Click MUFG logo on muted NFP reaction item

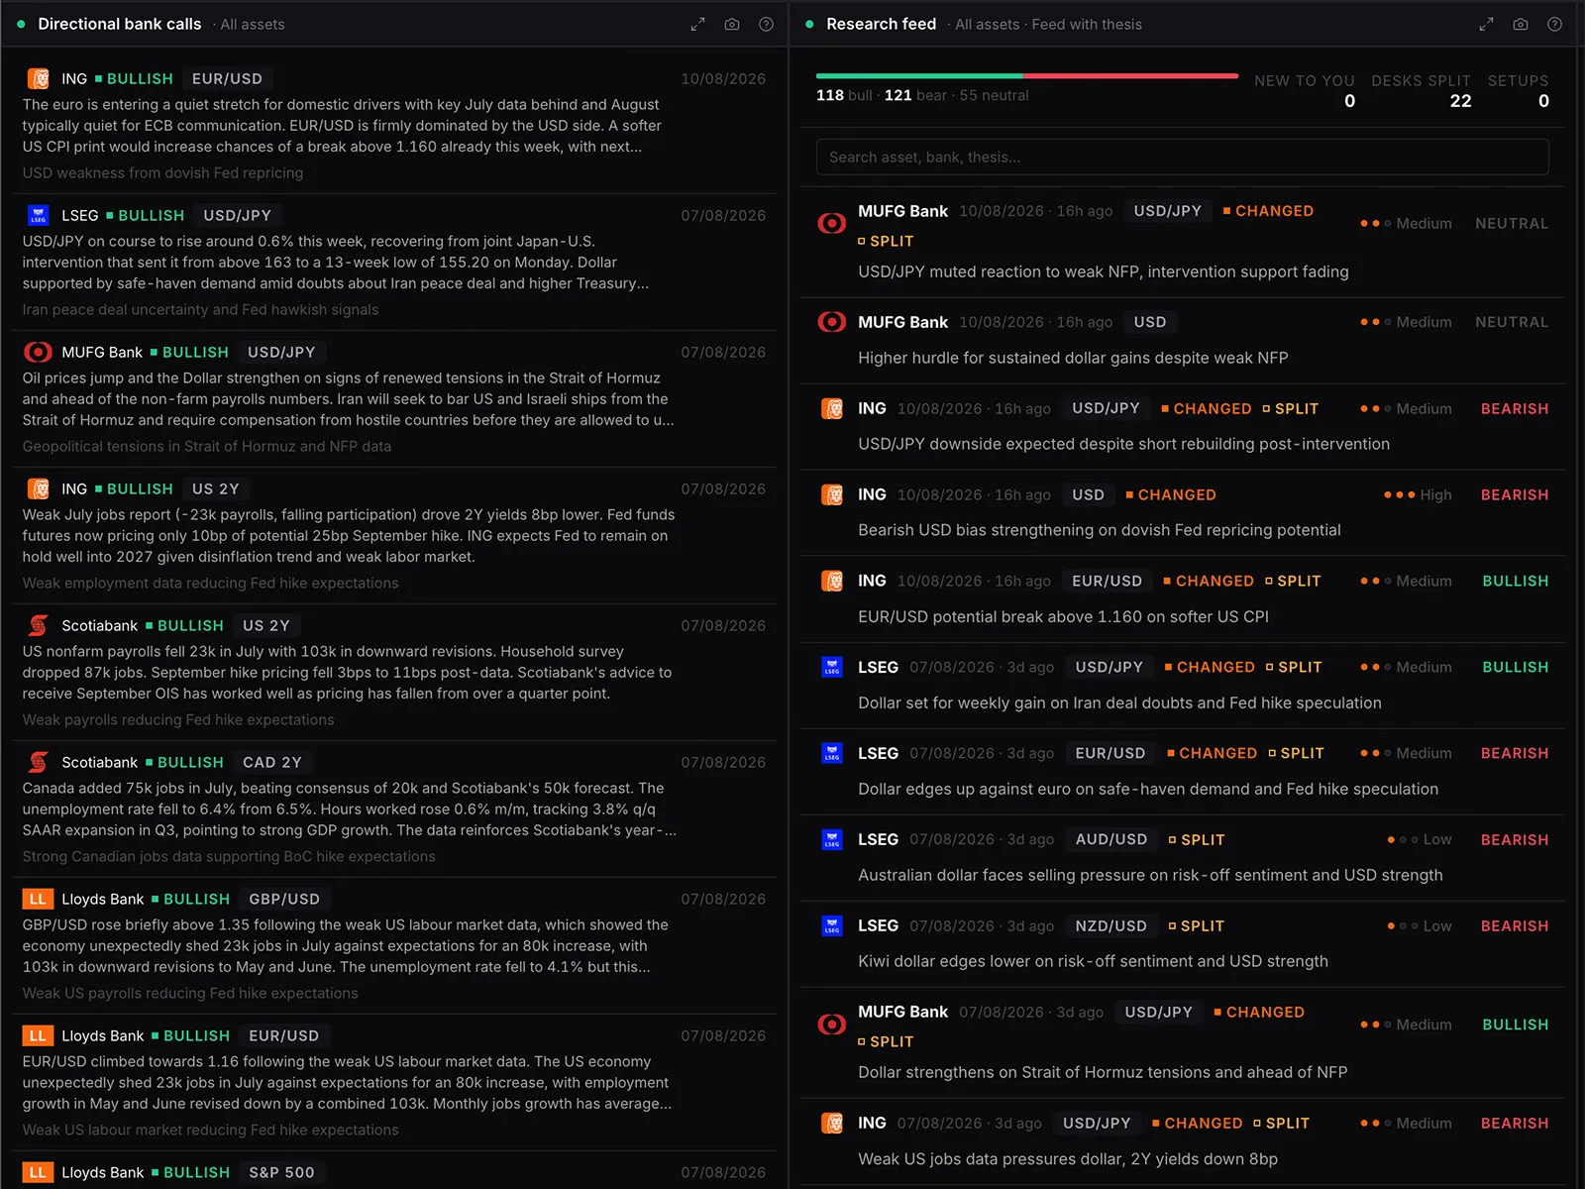[832, 223]
